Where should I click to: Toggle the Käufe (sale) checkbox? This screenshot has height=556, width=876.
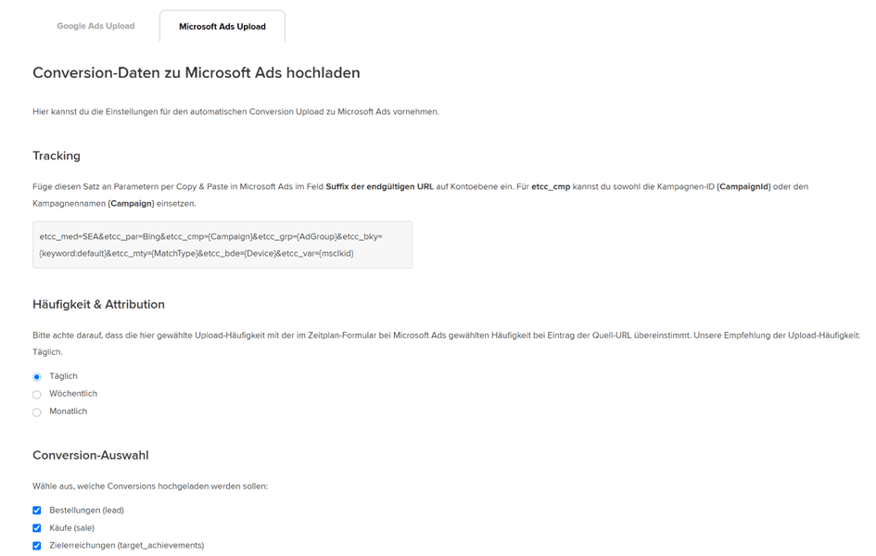37,528
